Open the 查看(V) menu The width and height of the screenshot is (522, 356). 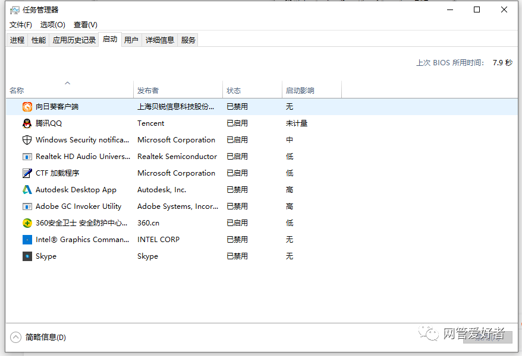(85, 25)
